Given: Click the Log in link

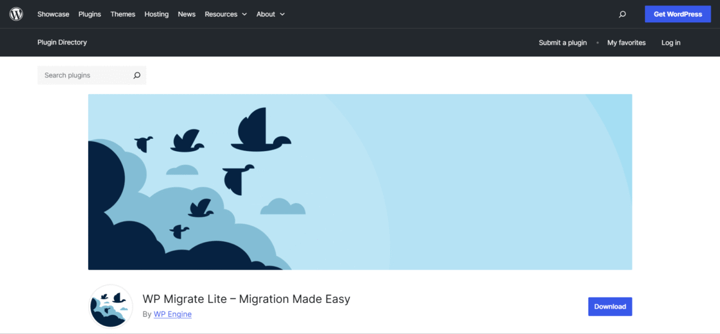Looking at the screenshot, I should coord(671,43).
